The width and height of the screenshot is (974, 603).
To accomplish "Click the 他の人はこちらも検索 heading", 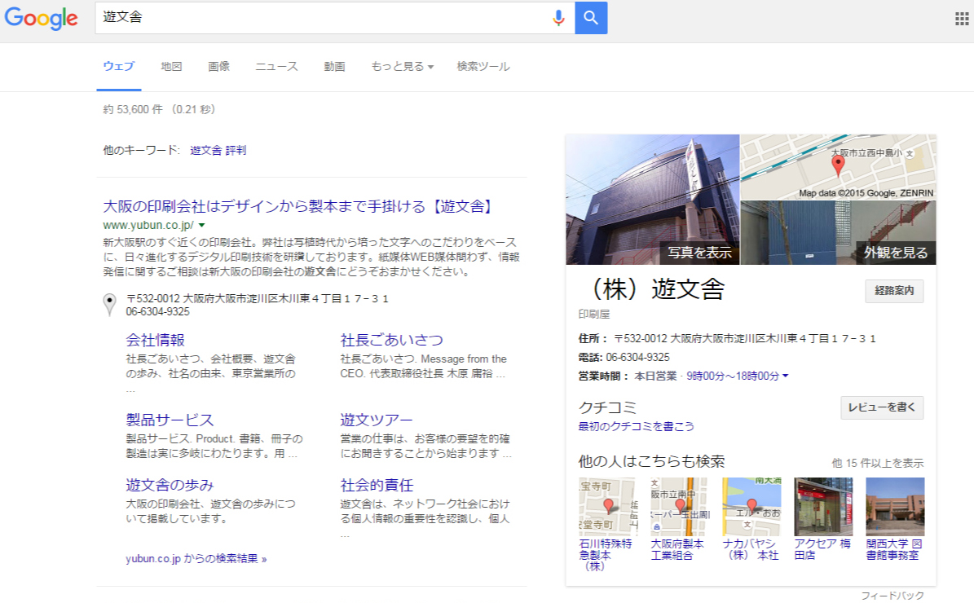I will 651,461.
